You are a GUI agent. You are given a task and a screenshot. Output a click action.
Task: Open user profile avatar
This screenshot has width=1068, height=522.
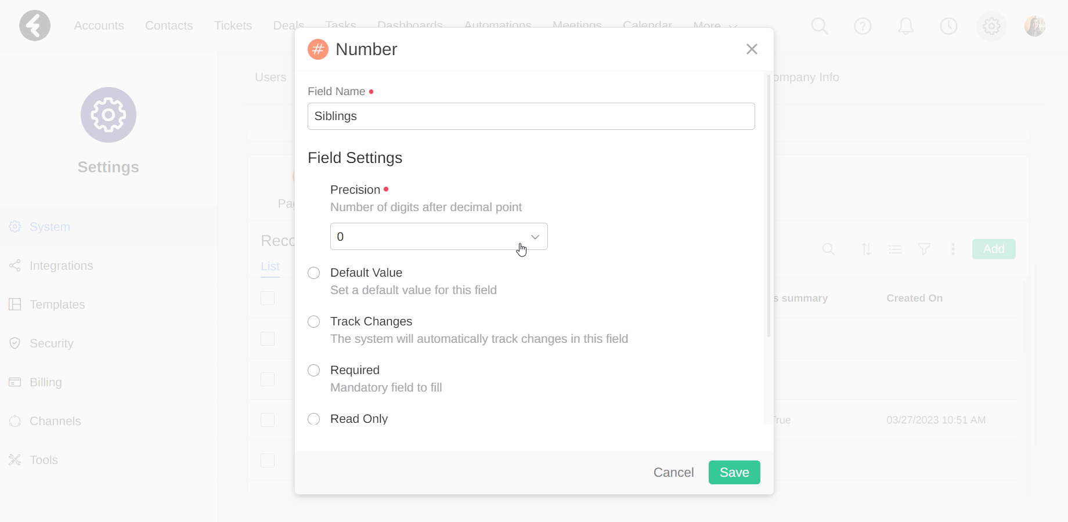[1034, 26]
